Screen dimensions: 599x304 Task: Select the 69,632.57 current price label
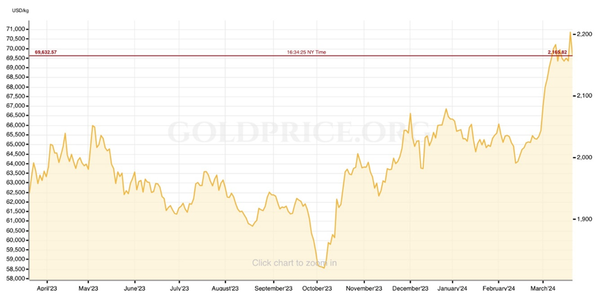pos(46,52)
